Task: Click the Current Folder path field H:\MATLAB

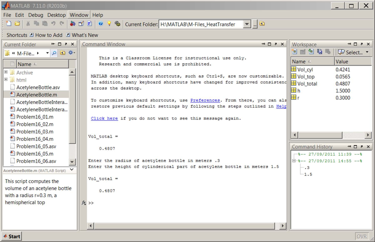Action: (x=201, y=24)
